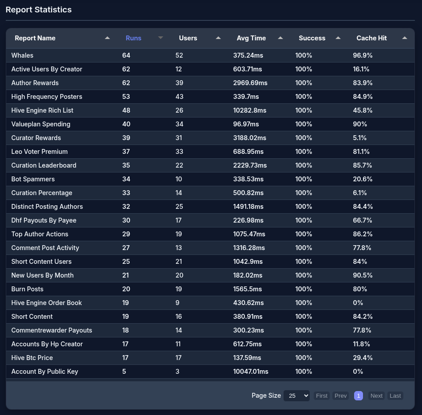Select the Whales report row
Viewport: 422px width, 415px height.
[x=22, y=55]
